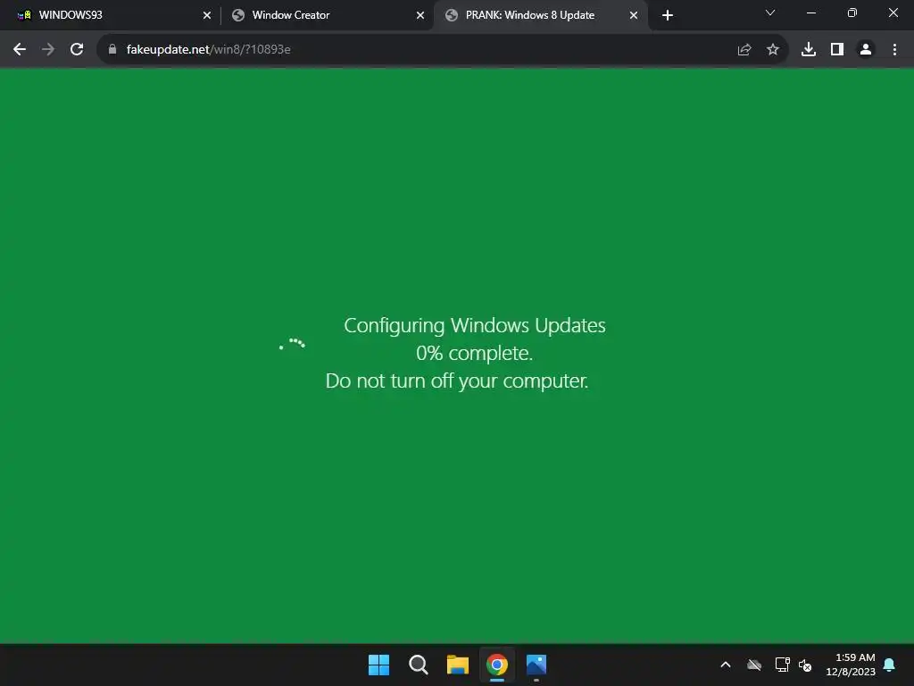914x686 pixels.
Task: Open the Chrome profile menu
Action: point(866,50)
